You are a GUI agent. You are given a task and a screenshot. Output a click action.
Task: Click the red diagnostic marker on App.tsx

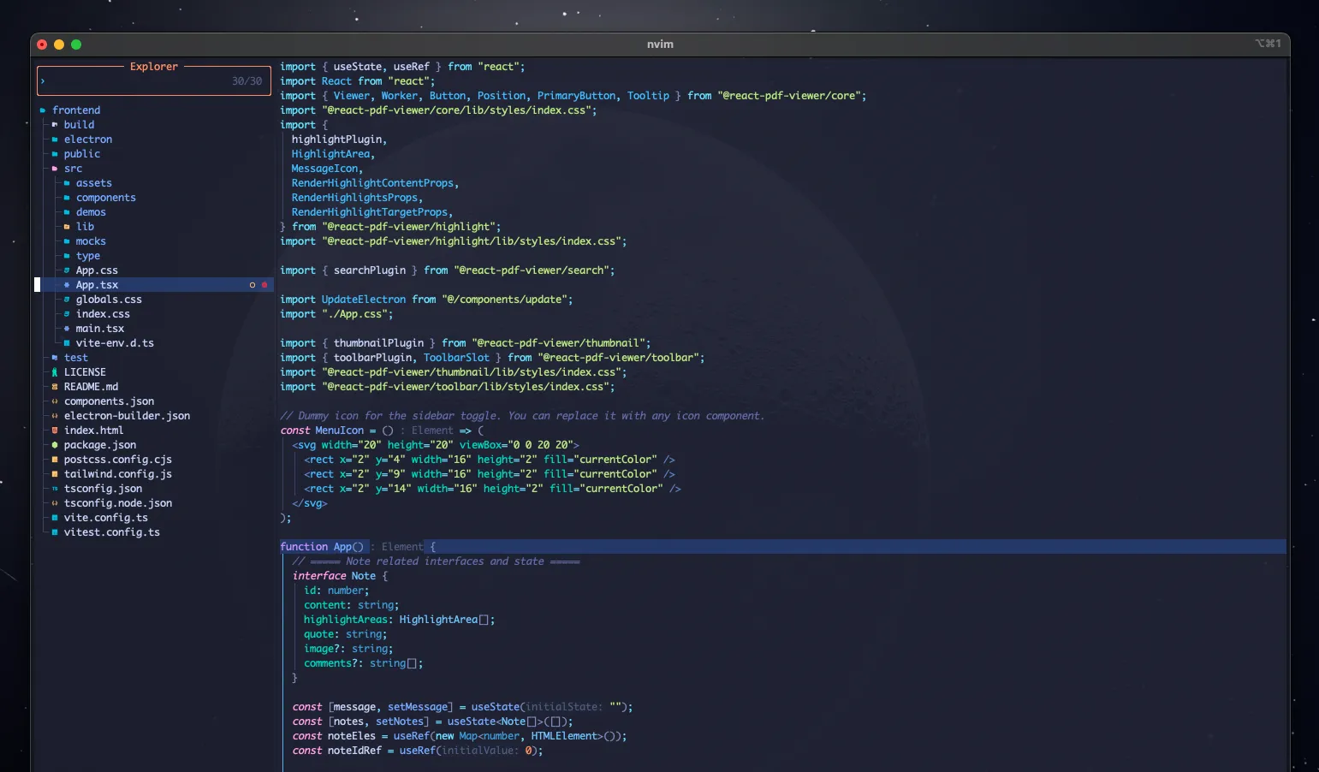[x=264, y=285]
